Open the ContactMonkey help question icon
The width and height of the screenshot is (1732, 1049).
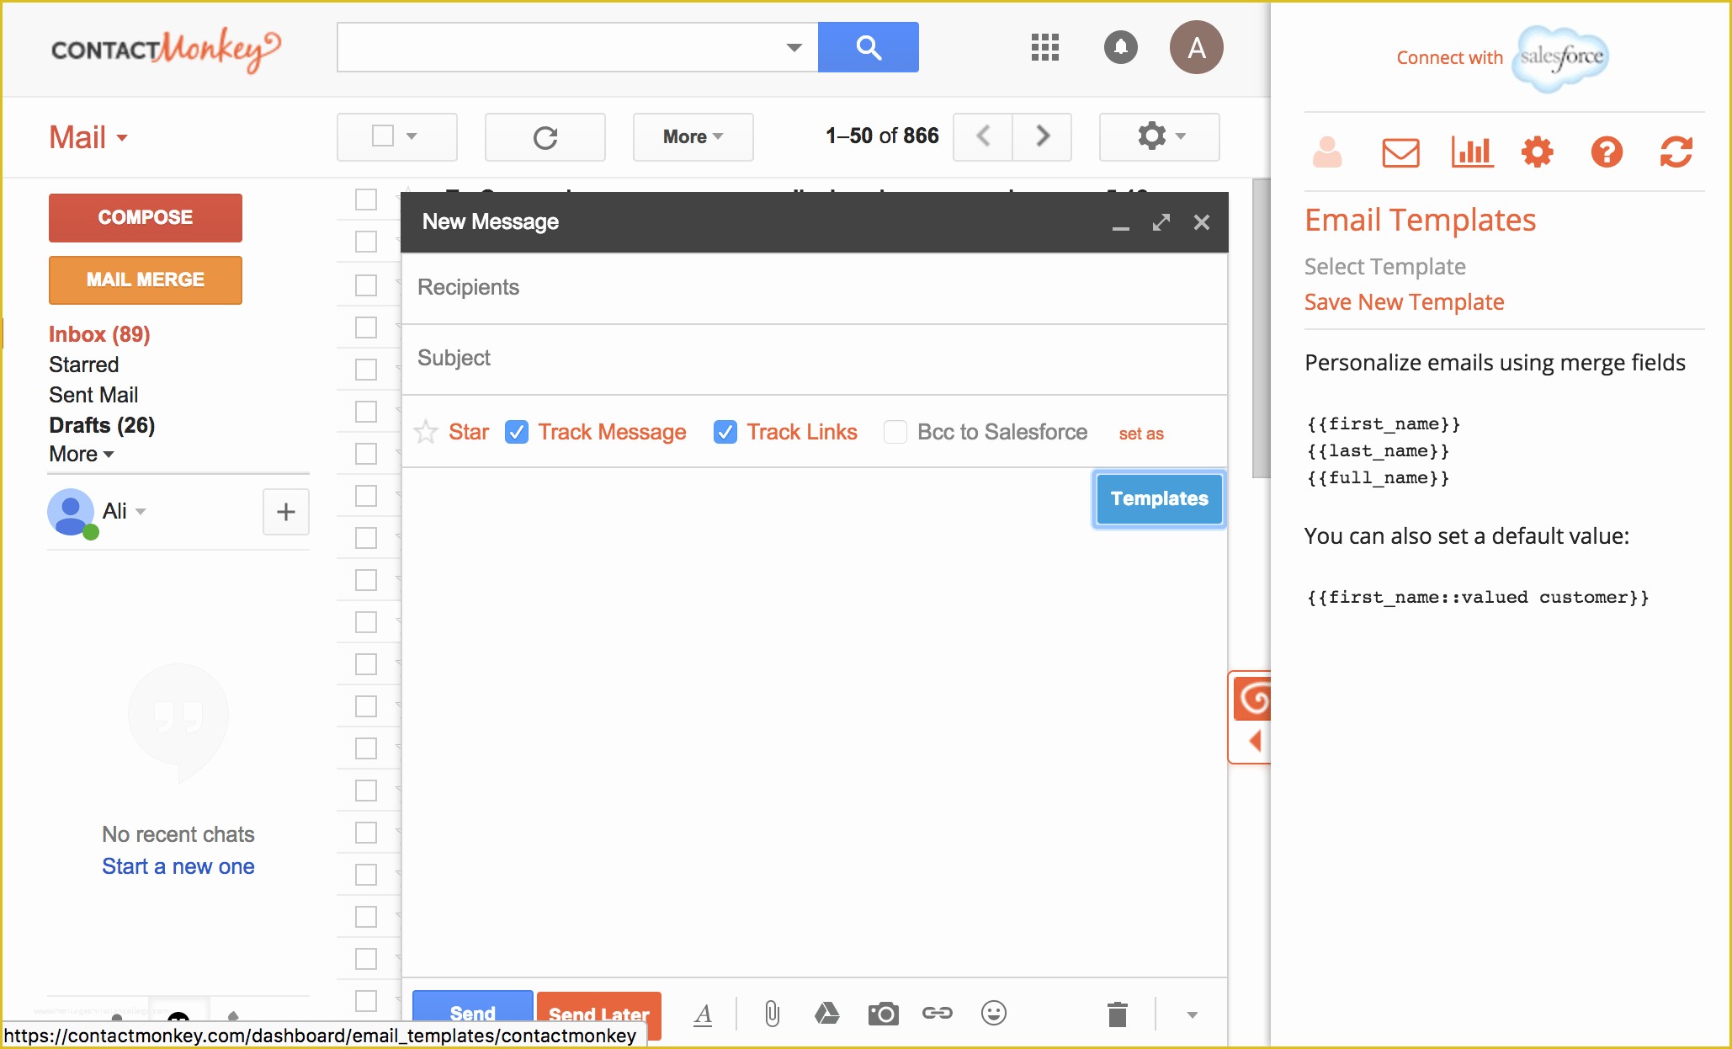point(1607,152)
